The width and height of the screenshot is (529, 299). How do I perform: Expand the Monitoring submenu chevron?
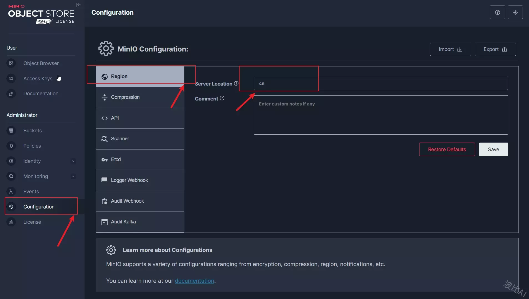(x=73, y=176)
